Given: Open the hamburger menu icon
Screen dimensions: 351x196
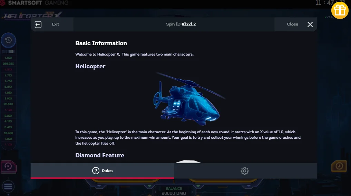Looking at the screenshot, I should [x=8, y=186].
